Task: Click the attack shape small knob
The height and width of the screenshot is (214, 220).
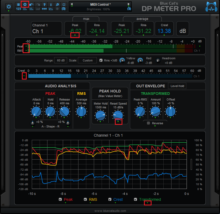Action: [x=33, y=123]
